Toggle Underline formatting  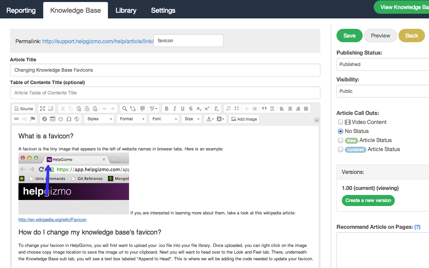click(183, 109)
